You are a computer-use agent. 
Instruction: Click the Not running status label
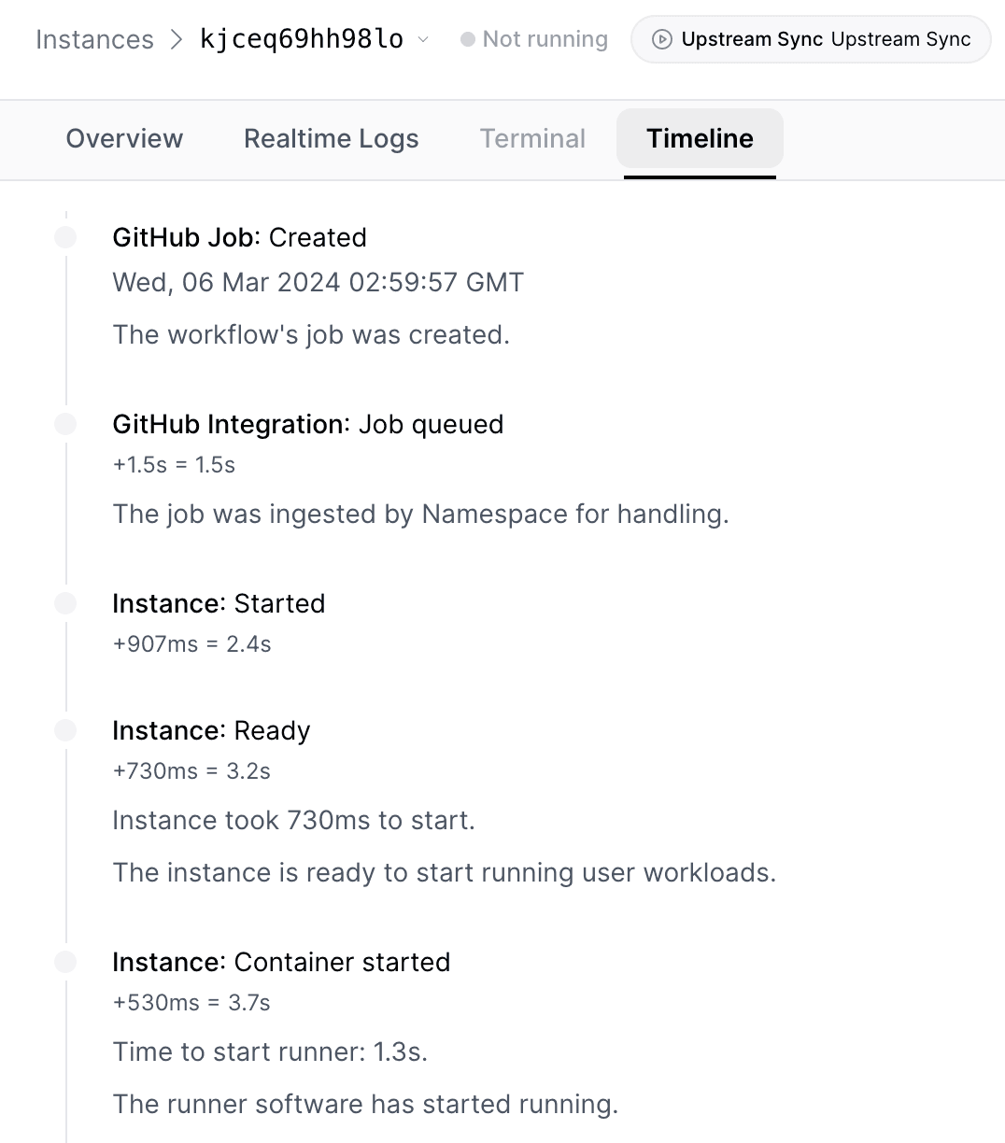pos(545,39)
